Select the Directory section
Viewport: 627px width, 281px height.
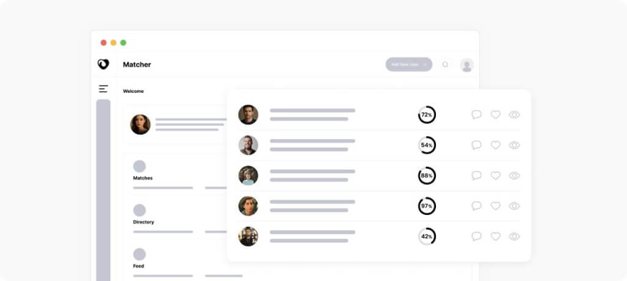(143, 222)
